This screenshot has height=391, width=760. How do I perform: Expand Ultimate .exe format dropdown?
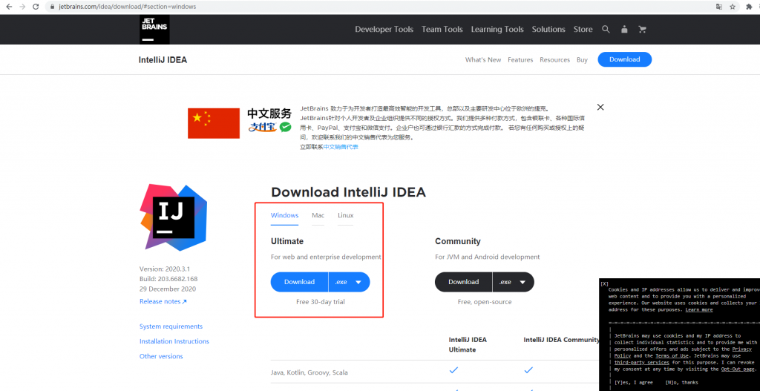point(350,282)
